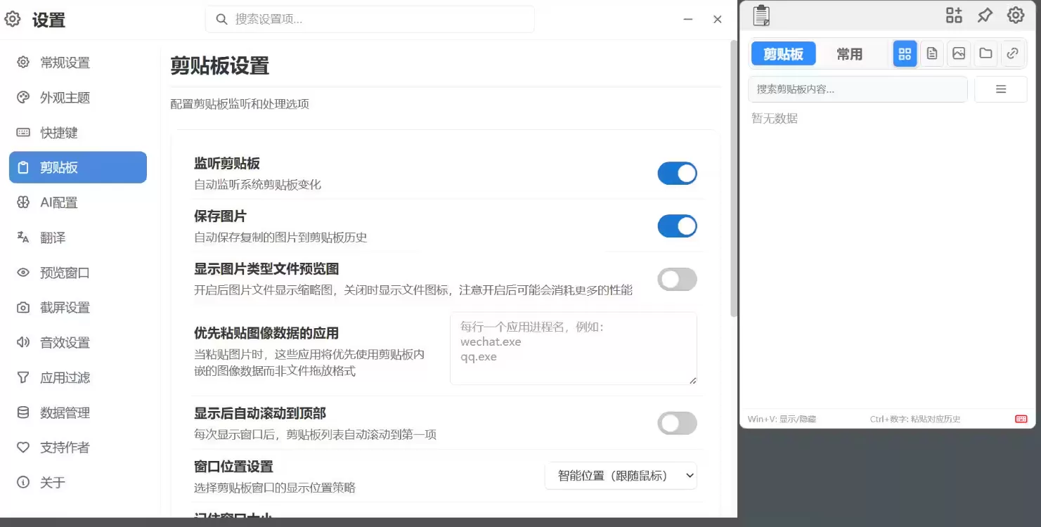
Task: Select the image filter in clipboard panel
Action: point(958,53)
